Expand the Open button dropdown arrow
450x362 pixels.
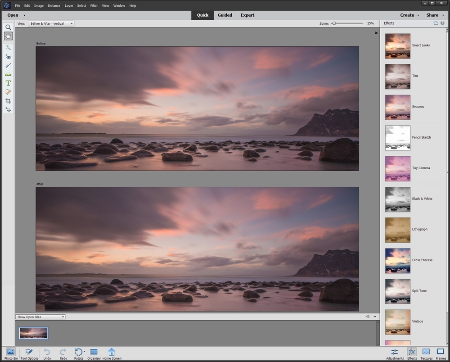click(24, 15)
